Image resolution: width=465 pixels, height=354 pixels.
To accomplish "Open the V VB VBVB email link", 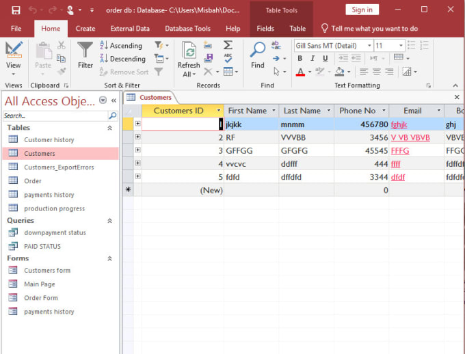I will point(410,137).
